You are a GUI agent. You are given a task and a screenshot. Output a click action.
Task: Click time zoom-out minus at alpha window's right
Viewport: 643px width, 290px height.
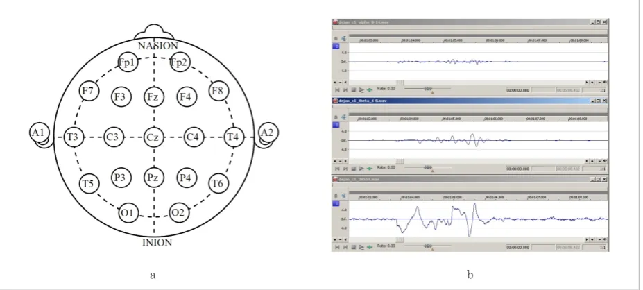[x=599, y=82]
